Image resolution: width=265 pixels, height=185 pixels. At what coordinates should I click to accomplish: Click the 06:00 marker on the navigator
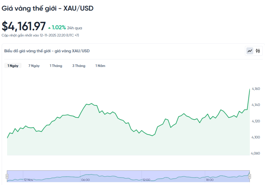tap(85, 180)
